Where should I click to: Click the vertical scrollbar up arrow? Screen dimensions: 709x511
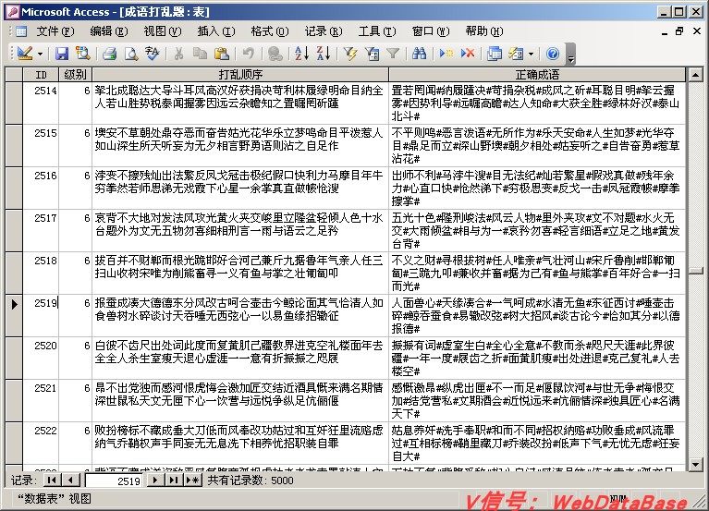coord(695,75)
